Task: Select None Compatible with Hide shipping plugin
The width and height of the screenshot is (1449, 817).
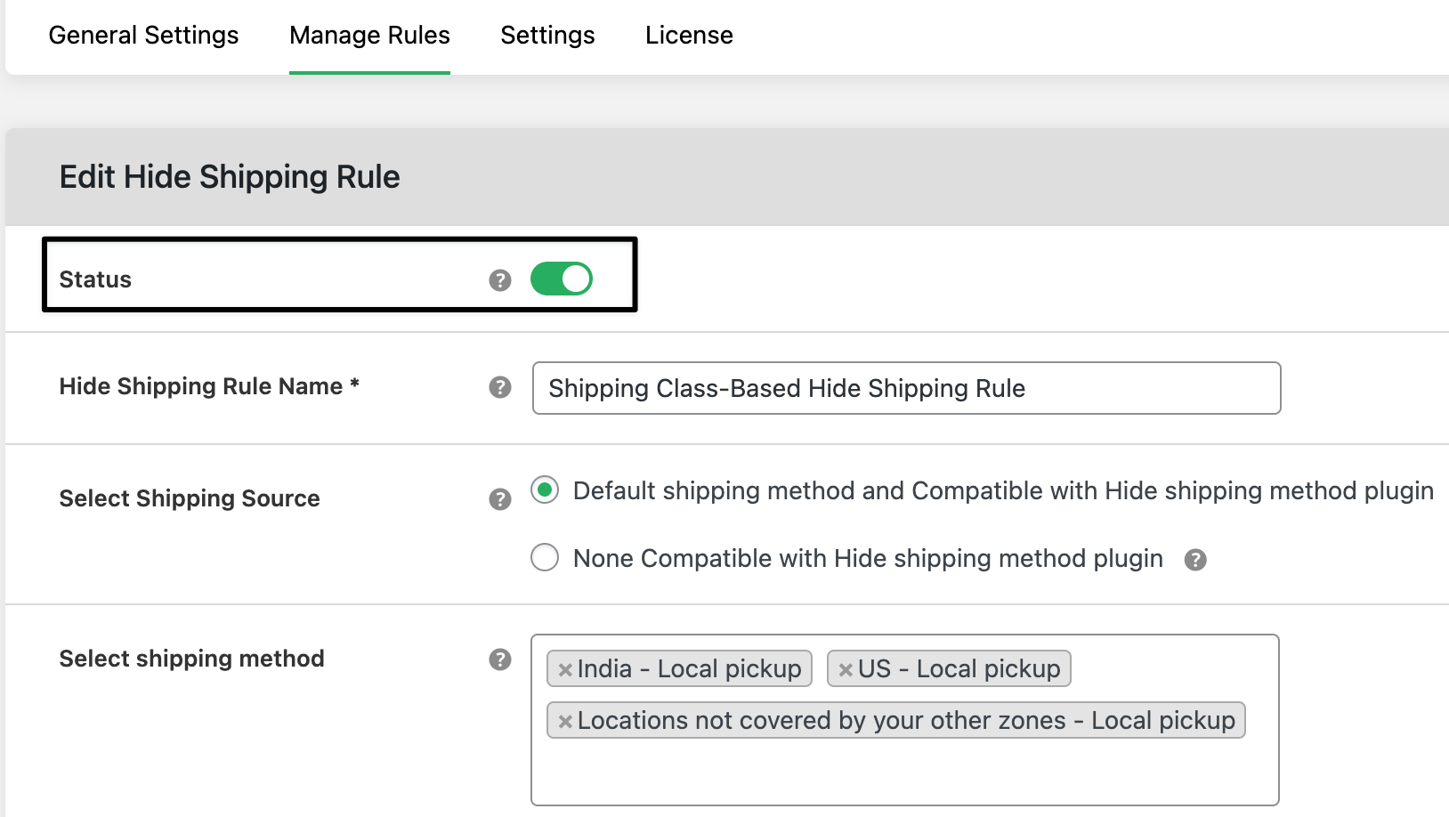Action: click(544, 558)
